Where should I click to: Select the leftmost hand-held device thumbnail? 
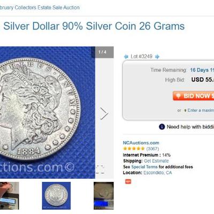(10, 196)
